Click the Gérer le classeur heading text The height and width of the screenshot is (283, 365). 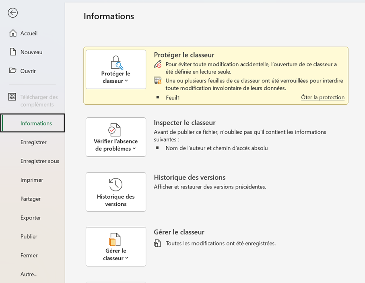(179, 232)
